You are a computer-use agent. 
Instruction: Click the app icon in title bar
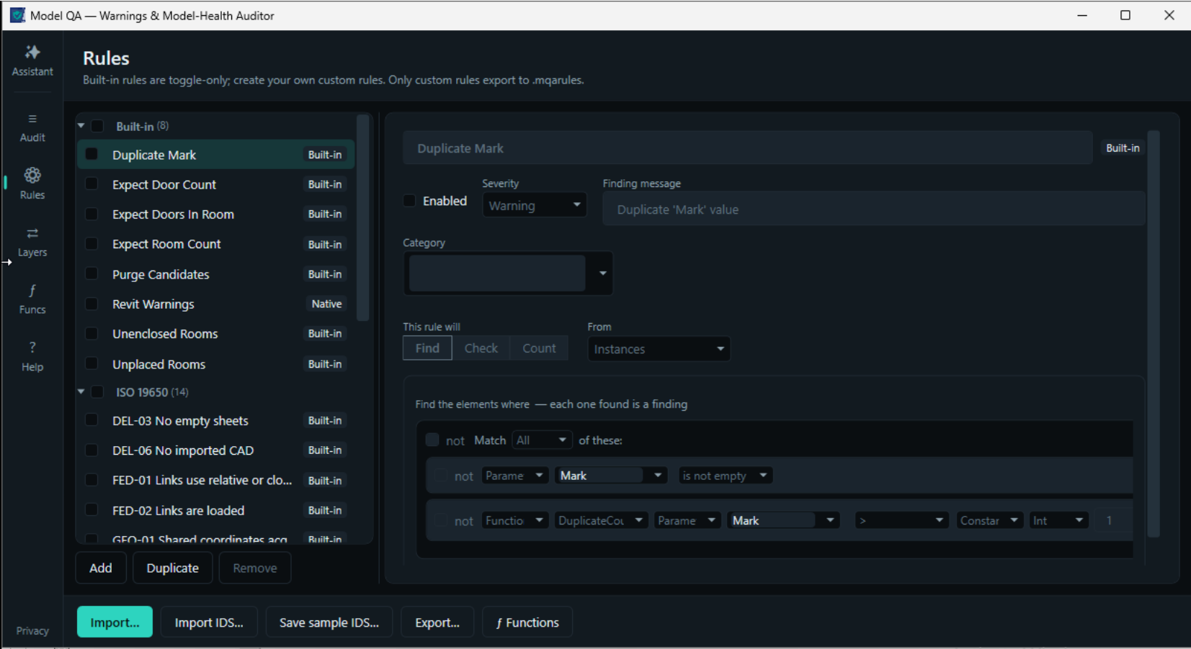pyautogui.click(x=17, y=15)
